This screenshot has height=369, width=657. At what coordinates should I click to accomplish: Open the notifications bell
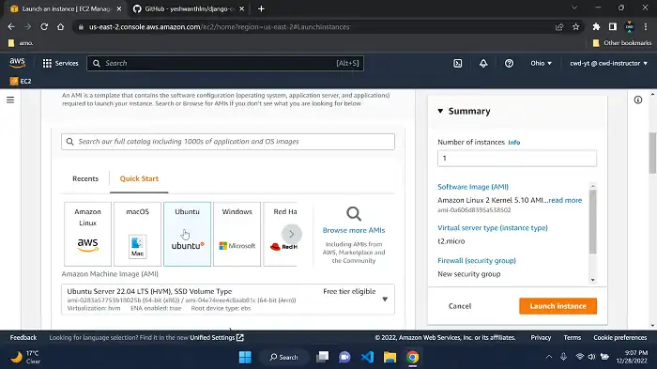[483, 63]
